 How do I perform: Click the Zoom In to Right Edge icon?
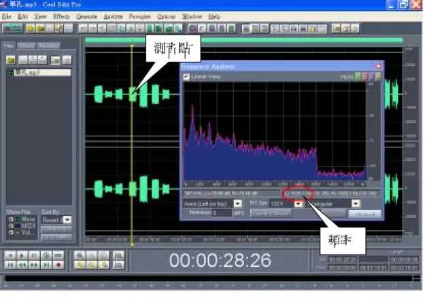(x=103, y=265)
